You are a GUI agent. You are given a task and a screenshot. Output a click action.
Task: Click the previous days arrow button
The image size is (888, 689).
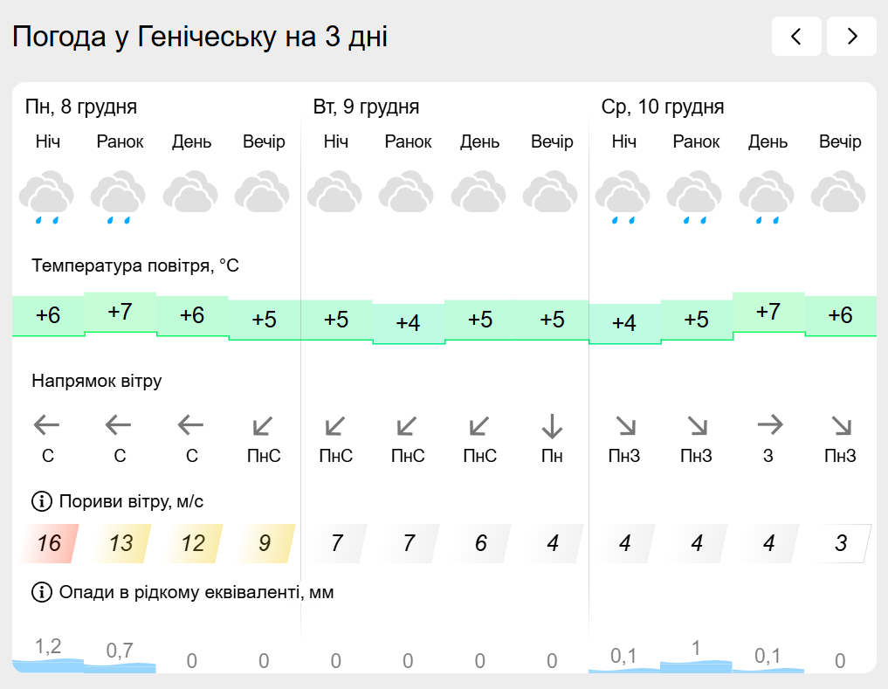coord(795,36)
